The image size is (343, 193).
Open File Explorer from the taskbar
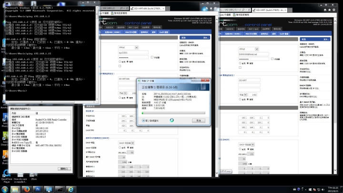tap(15, 189)
